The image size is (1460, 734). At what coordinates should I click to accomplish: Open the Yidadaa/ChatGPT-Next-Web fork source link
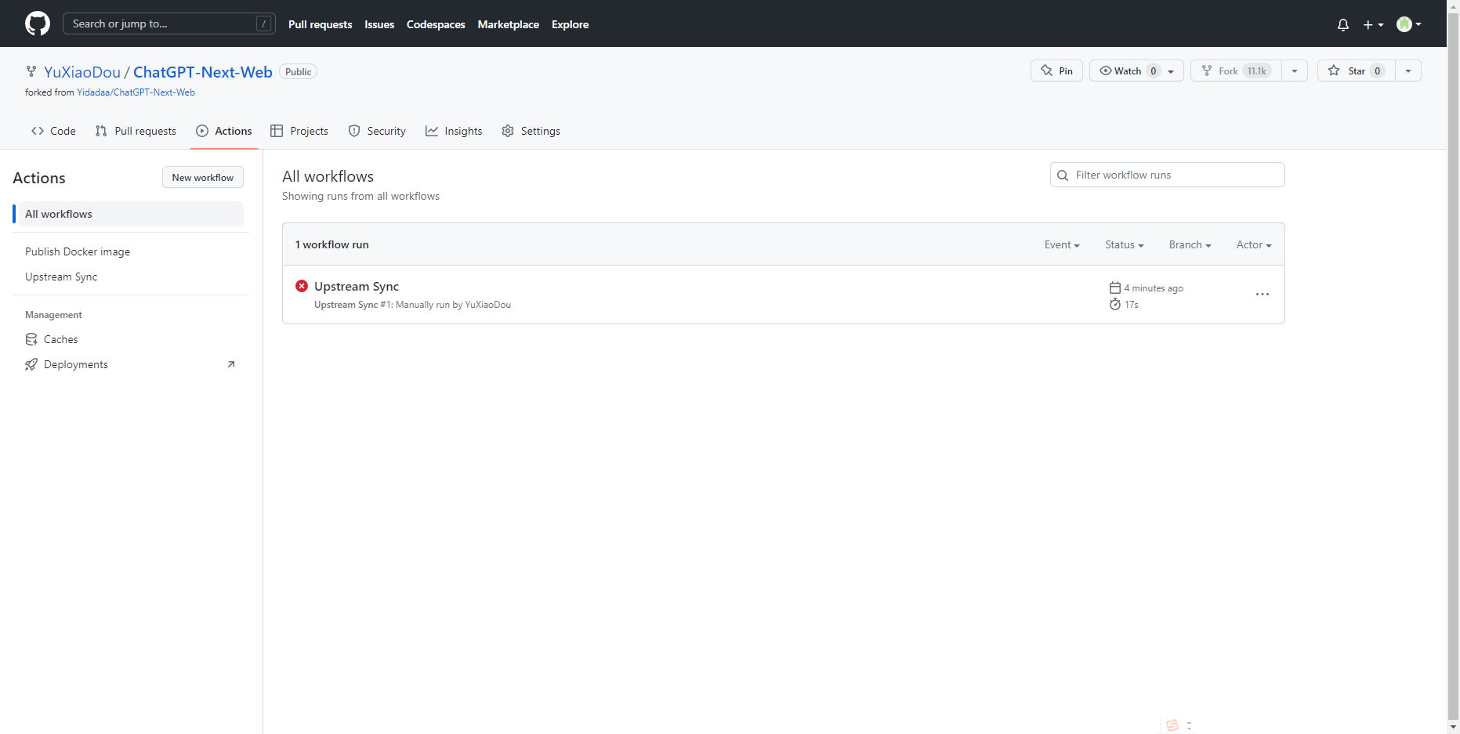pyautogui.click(x=136, y=92)
